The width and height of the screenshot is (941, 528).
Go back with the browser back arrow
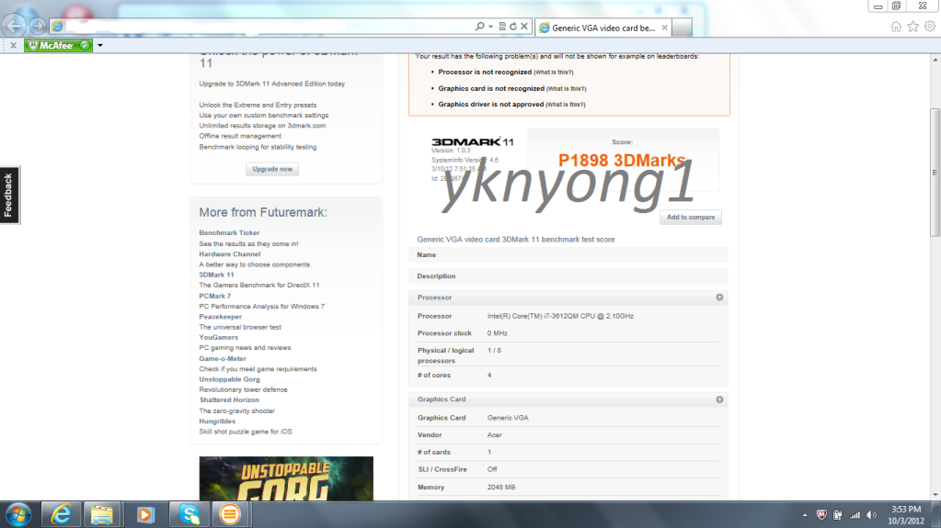click(14, 26)
